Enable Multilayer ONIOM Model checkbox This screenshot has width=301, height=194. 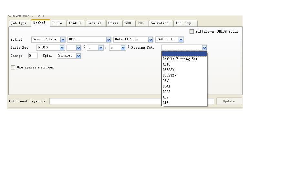192,31
